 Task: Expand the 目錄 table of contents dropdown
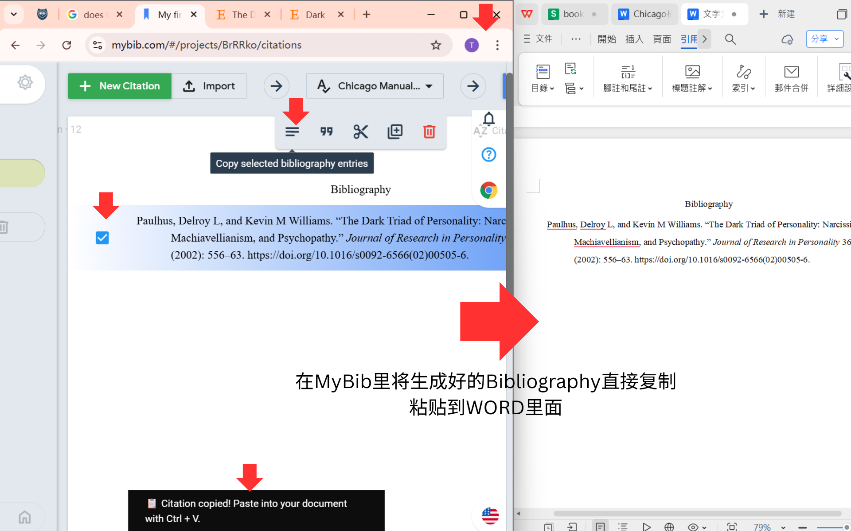[543, 88]
